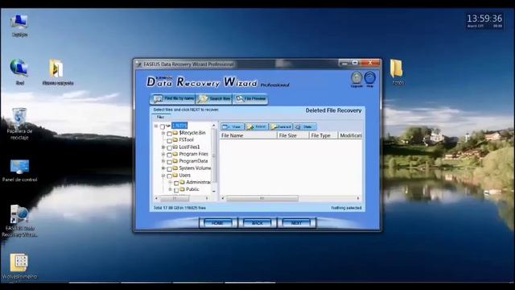The height and width of the screenshot is (290, 515).
Task: Collapse the Users tree node
Action: (163, 176)
